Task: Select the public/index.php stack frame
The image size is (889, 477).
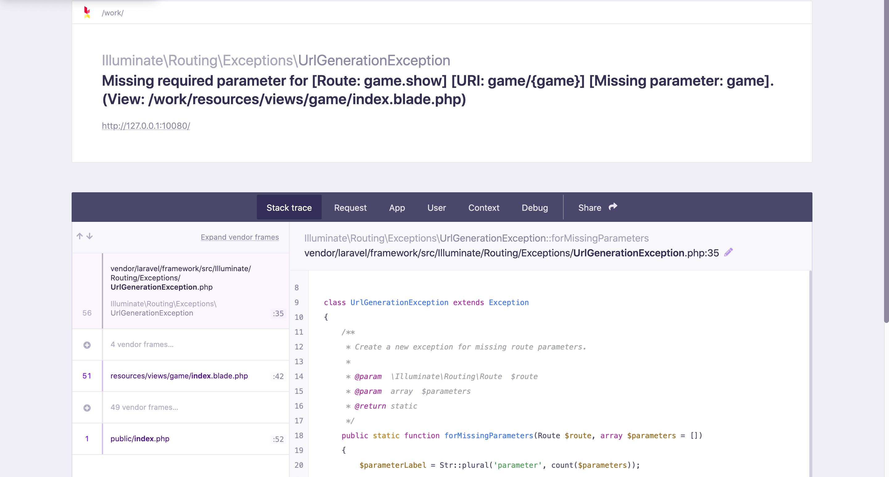Action: coord(140,438)
